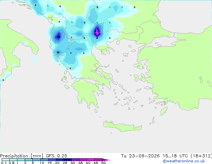Select the dark navy 25–30 legend swatch
This screenshot has height=164, width=212.
tap(68, 160)
